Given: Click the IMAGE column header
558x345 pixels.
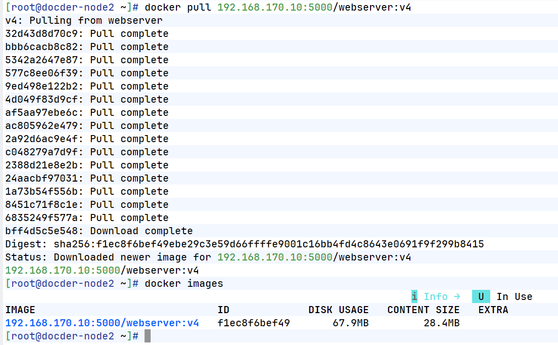Looking at the screenshot, I should coord(20,310).
